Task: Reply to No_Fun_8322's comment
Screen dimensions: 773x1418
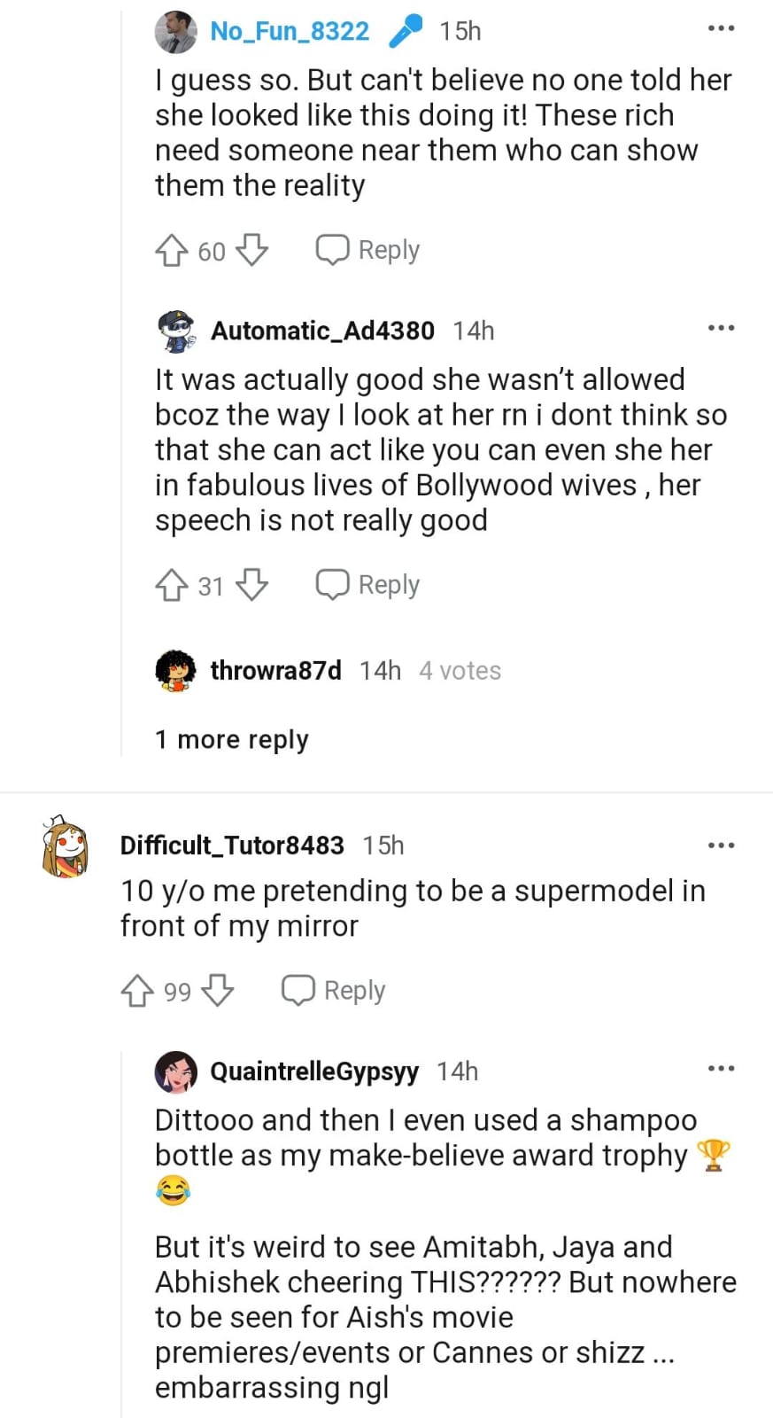Action: pyautogui.click(x=368, y=251)
